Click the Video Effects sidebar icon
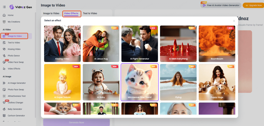This screenshot has width=264, height=126. click(x=4, y=69)
